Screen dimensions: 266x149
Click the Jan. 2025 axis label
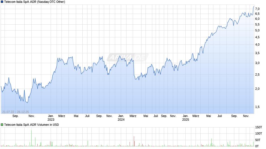185,118
